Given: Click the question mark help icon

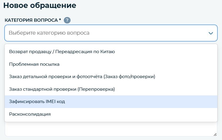Looking at the screenshot, I should coord(67,20).
